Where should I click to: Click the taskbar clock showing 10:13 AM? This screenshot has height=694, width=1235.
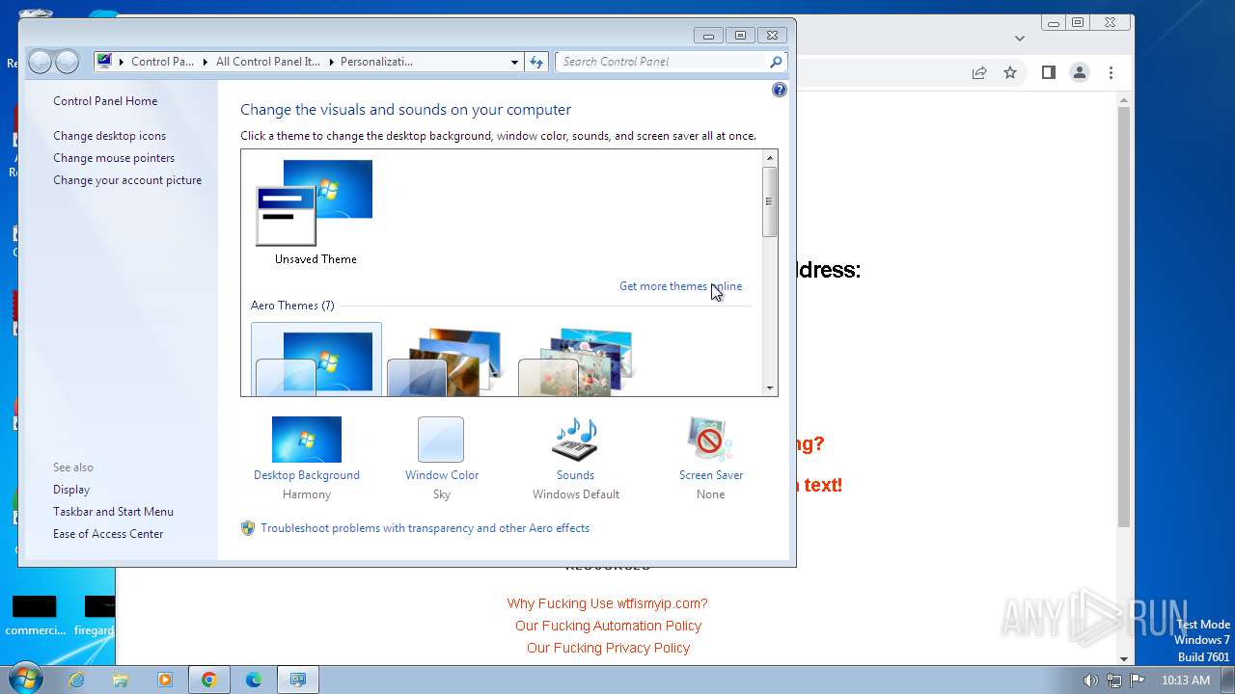(1185, 681)
